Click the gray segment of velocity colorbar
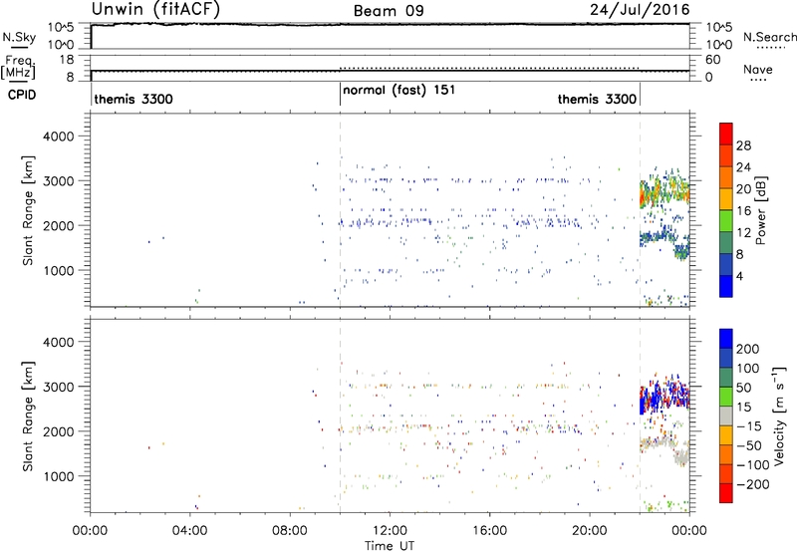 (x=726, y=415)
